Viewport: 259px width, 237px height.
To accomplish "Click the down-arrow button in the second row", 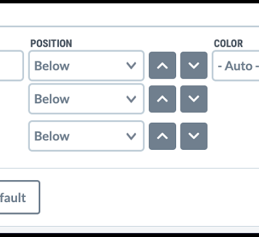I will click(194, 99).
